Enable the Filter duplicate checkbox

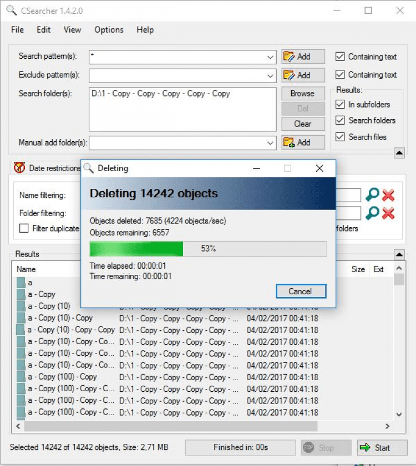24,228
